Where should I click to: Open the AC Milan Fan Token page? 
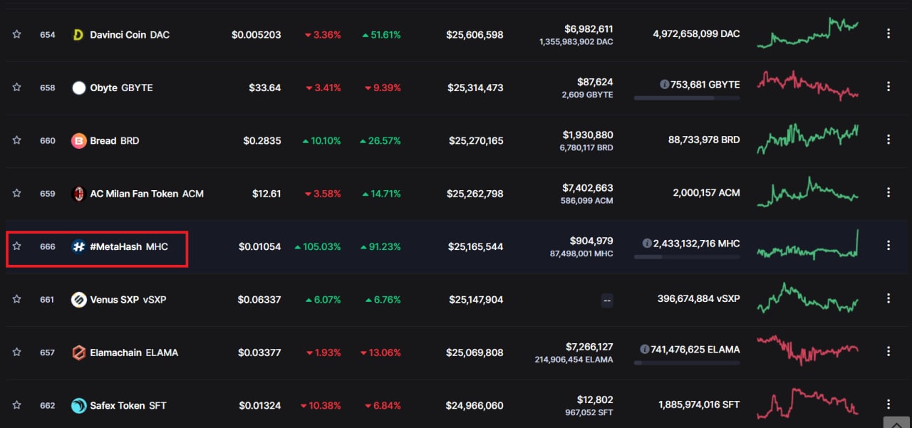click(x=147, y=194)
